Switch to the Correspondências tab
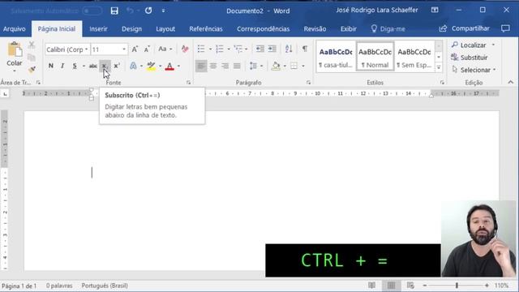The height and width of the screenshot is (292, 519). click(263, 29)
